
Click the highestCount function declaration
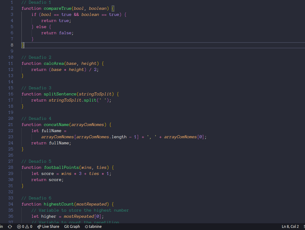pyautogui.click(x=58, y=204)
